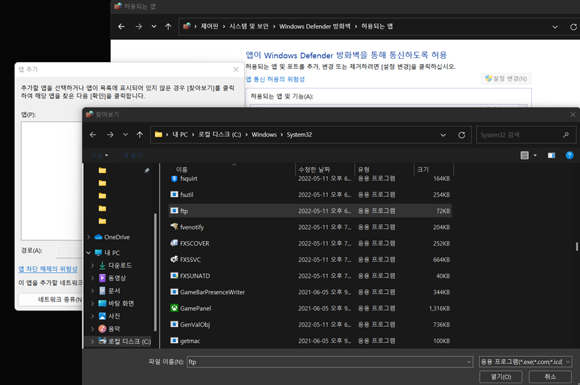
Task: Open 앱 통신 허용의 위험성 link
Action: tap(275, 79)
